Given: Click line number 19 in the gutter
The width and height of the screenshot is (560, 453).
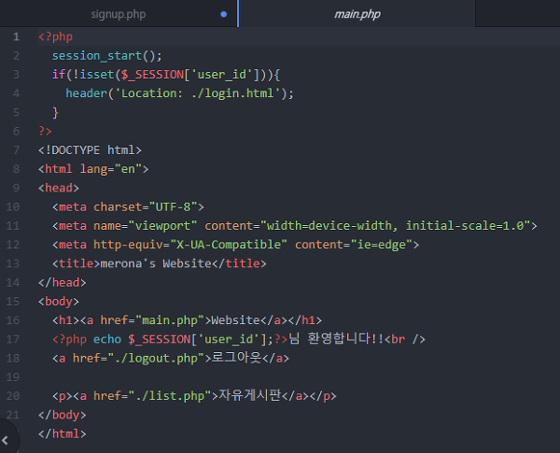Looking at the screenshot, I should [x=13, y=376].
